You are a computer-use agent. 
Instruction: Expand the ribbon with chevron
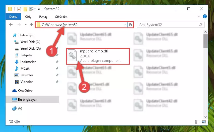pos(199,16)
